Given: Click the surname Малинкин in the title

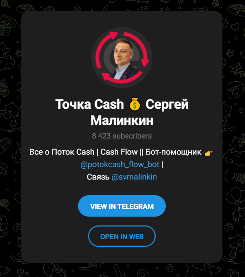Looking at the screenshot, I should click(122, 120).
